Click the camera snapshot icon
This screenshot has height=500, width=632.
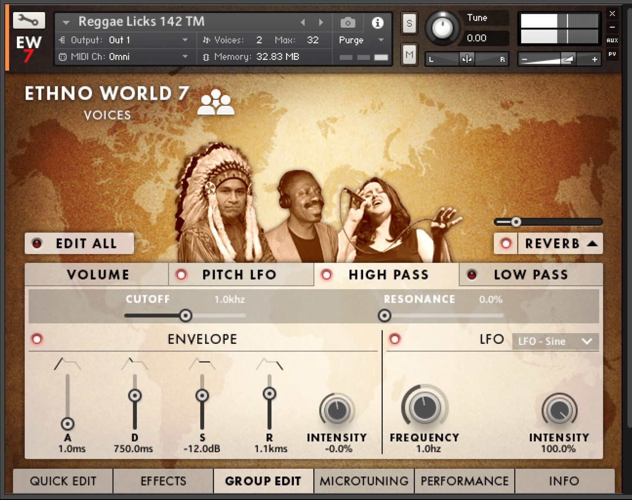point(348,23)
